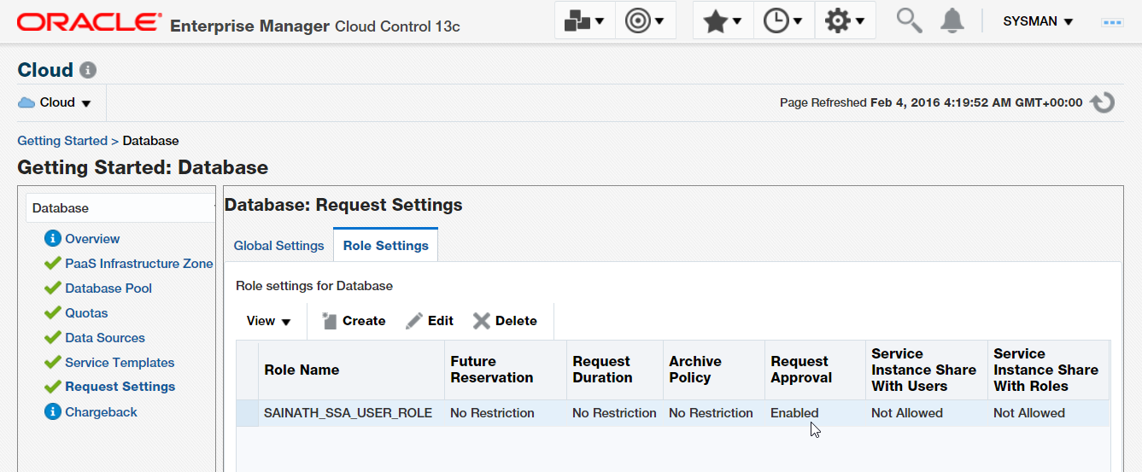Click the Archive Policy column header
The width and height of the screenshot is (1142, 472).
713,370
